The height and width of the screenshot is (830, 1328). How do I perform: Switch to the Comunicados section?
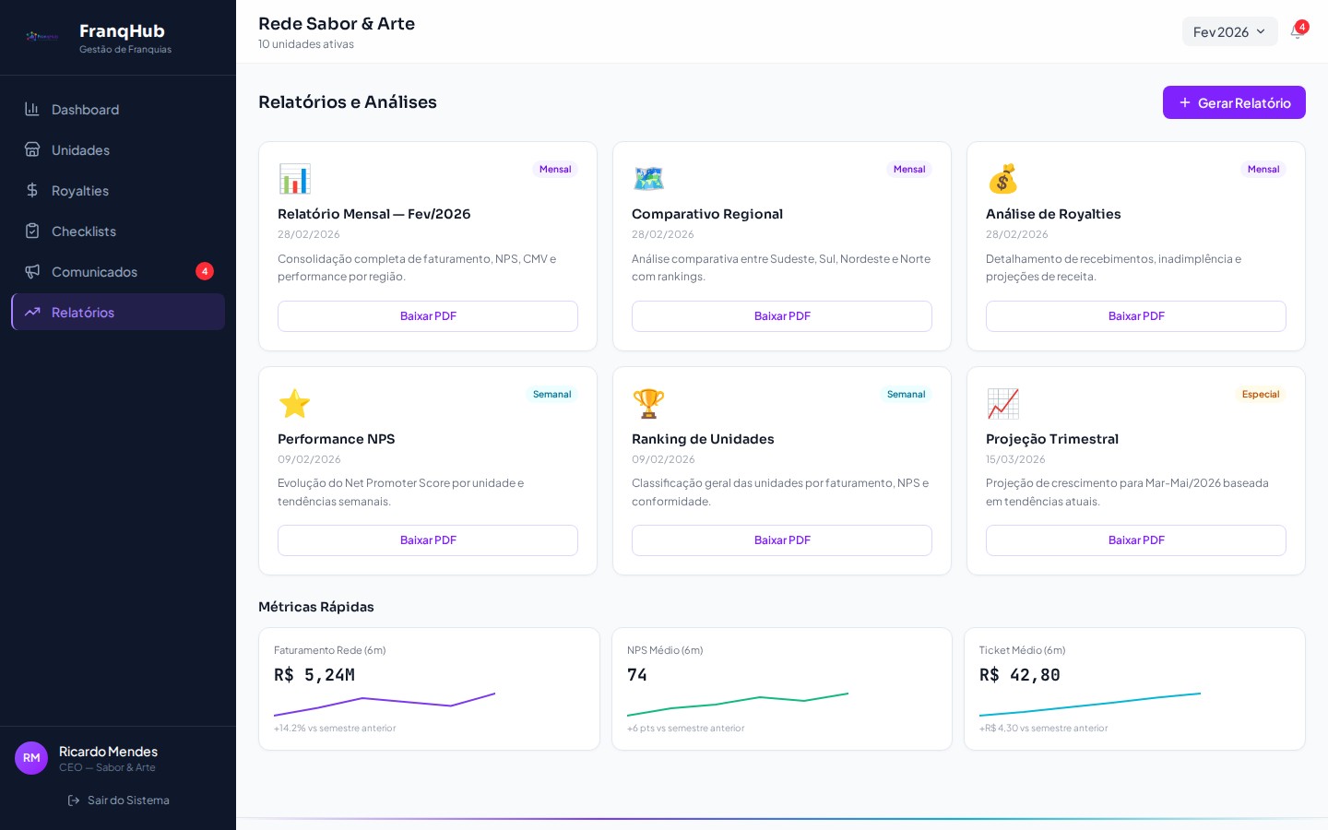click(94, 271)
